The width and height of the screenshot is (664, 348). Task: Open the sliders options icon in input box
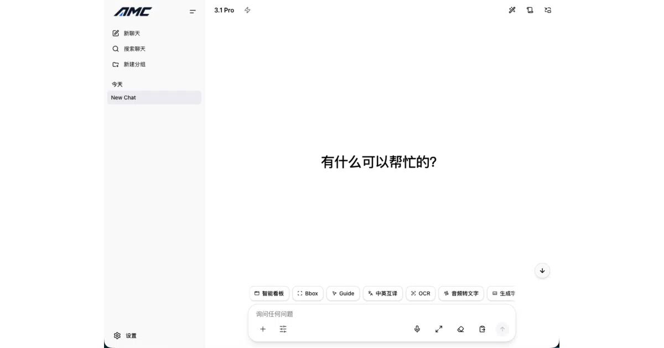pos(283,329)
